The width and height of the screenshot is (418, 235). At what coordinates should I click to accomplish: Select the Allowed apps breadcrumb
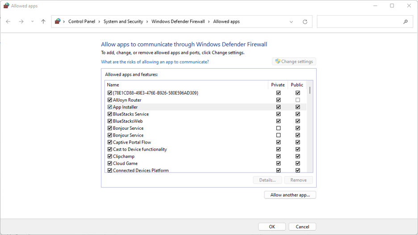coord(226,21)
